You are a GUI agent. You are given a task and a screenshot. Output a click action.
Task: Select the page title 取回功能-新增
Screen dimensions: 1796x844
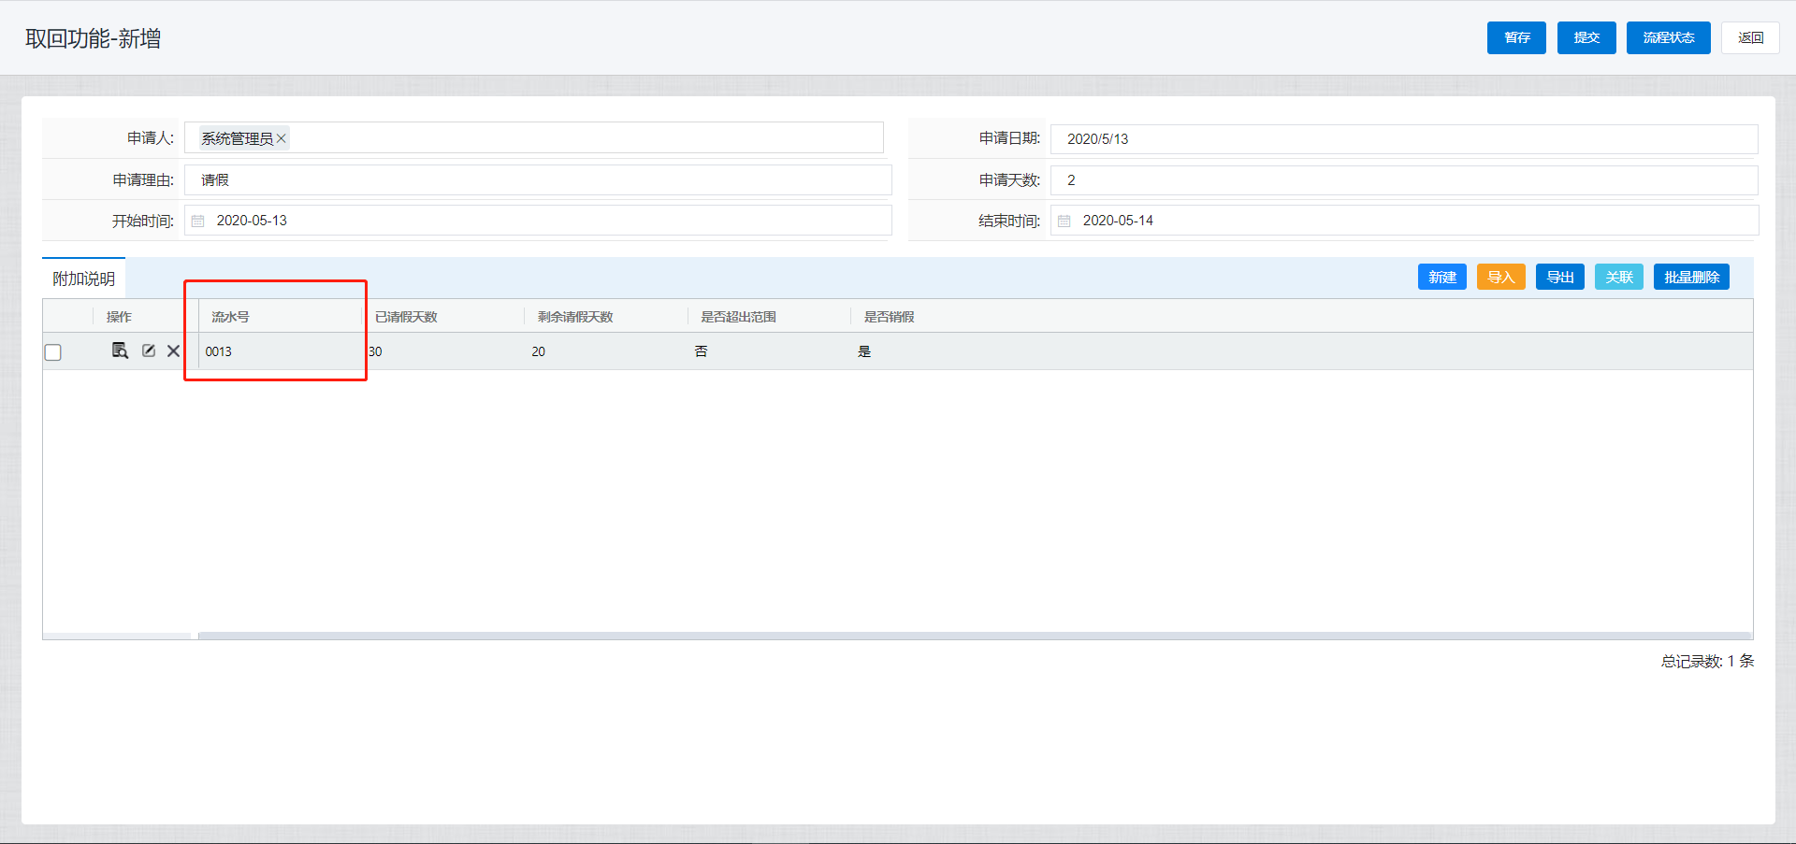coord(93,38)
